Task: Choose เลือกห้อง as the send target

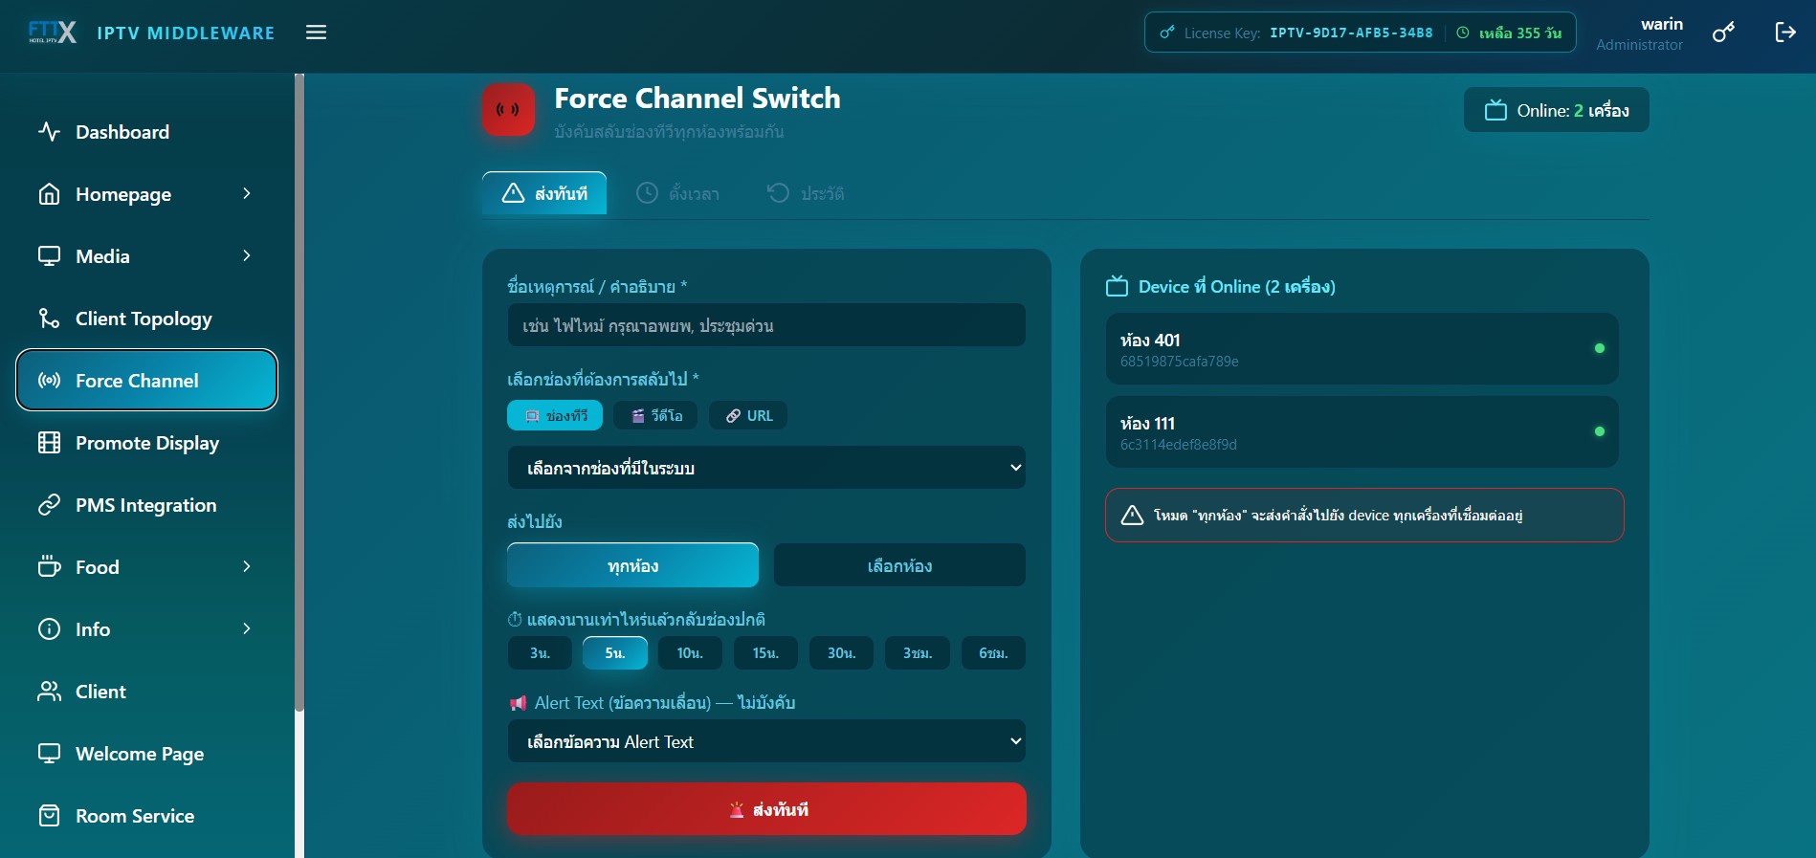Action: 899,565
